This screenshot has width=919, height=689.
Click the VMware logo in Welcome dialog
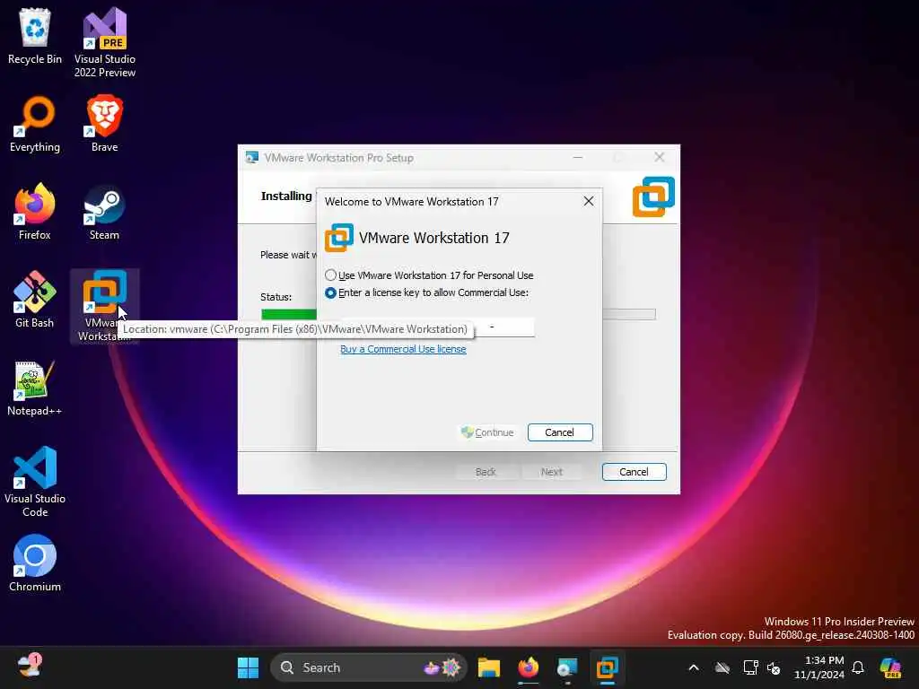pos(338,238)
